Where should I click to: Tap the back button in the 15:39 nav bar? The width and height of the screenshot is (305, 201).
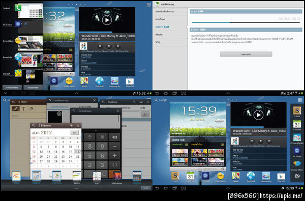(x=157, y=188)
